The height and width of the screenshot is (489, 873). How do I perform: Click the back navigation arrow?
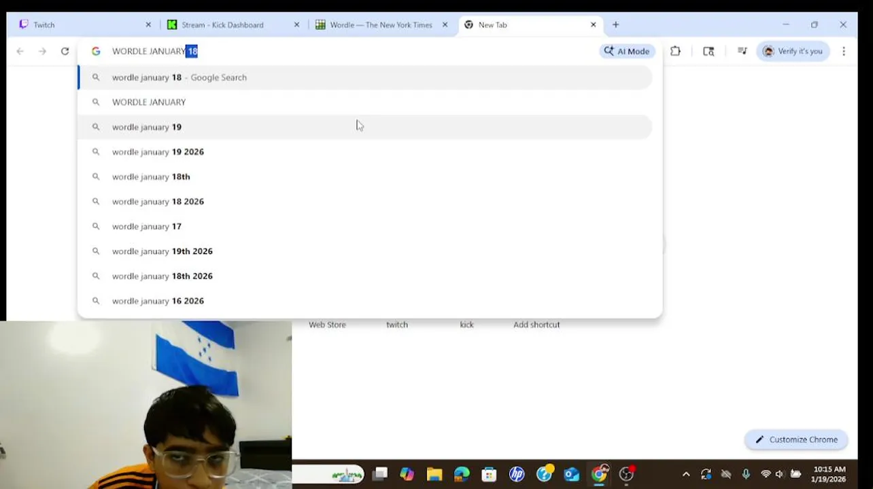[20, 51]
